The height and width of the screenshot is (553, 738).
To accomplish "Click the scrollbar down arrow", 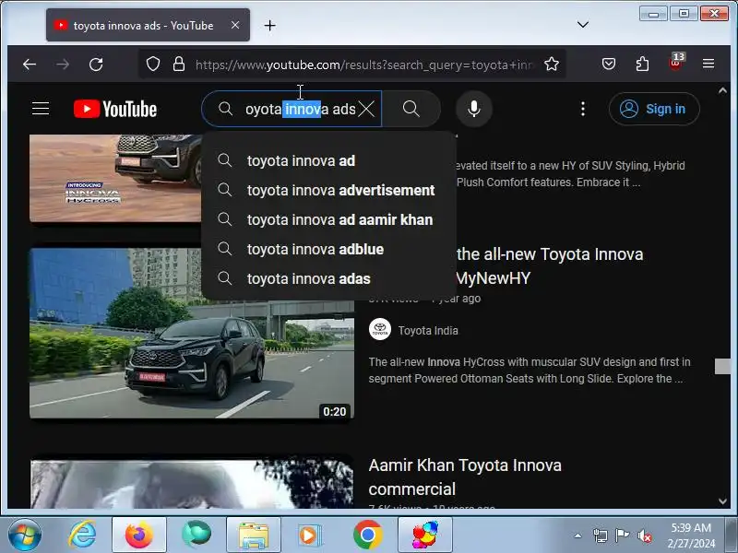I will point(723,501).
